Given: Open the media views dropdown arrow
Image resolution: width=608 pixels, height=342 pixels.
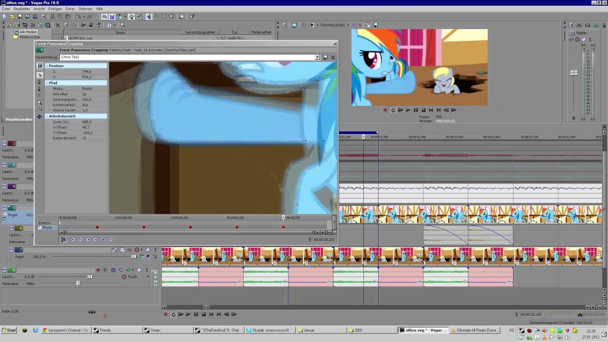Looking at the screenshot, I should [x=114, y=25].
